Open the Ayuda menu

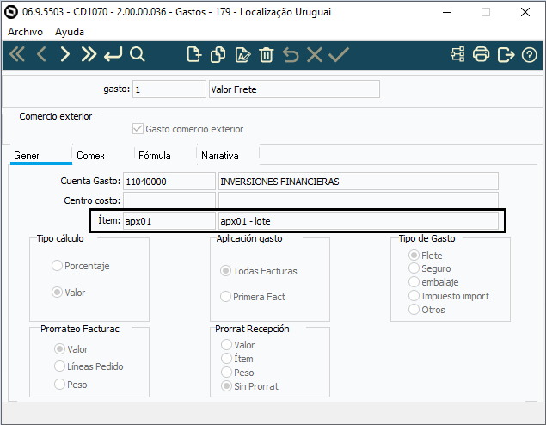(70, 31)
